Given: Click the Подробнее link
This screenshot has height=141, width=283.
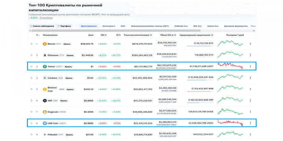Looking at the screenshot, I should pos(46,18).
